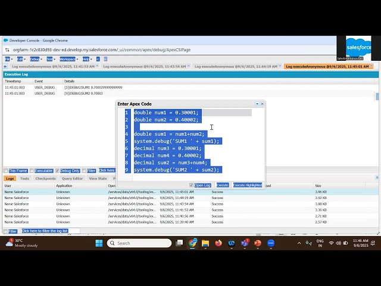Open PowerPoint from the taskbar

(x=258, y=243)
